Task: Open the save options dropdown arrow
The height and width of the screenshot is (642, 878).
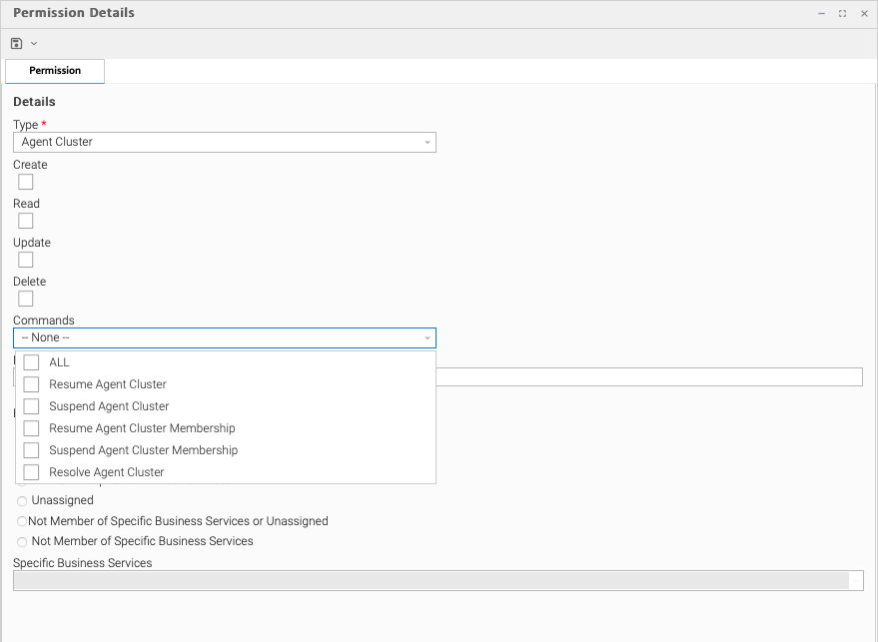Action: [34, 43]
